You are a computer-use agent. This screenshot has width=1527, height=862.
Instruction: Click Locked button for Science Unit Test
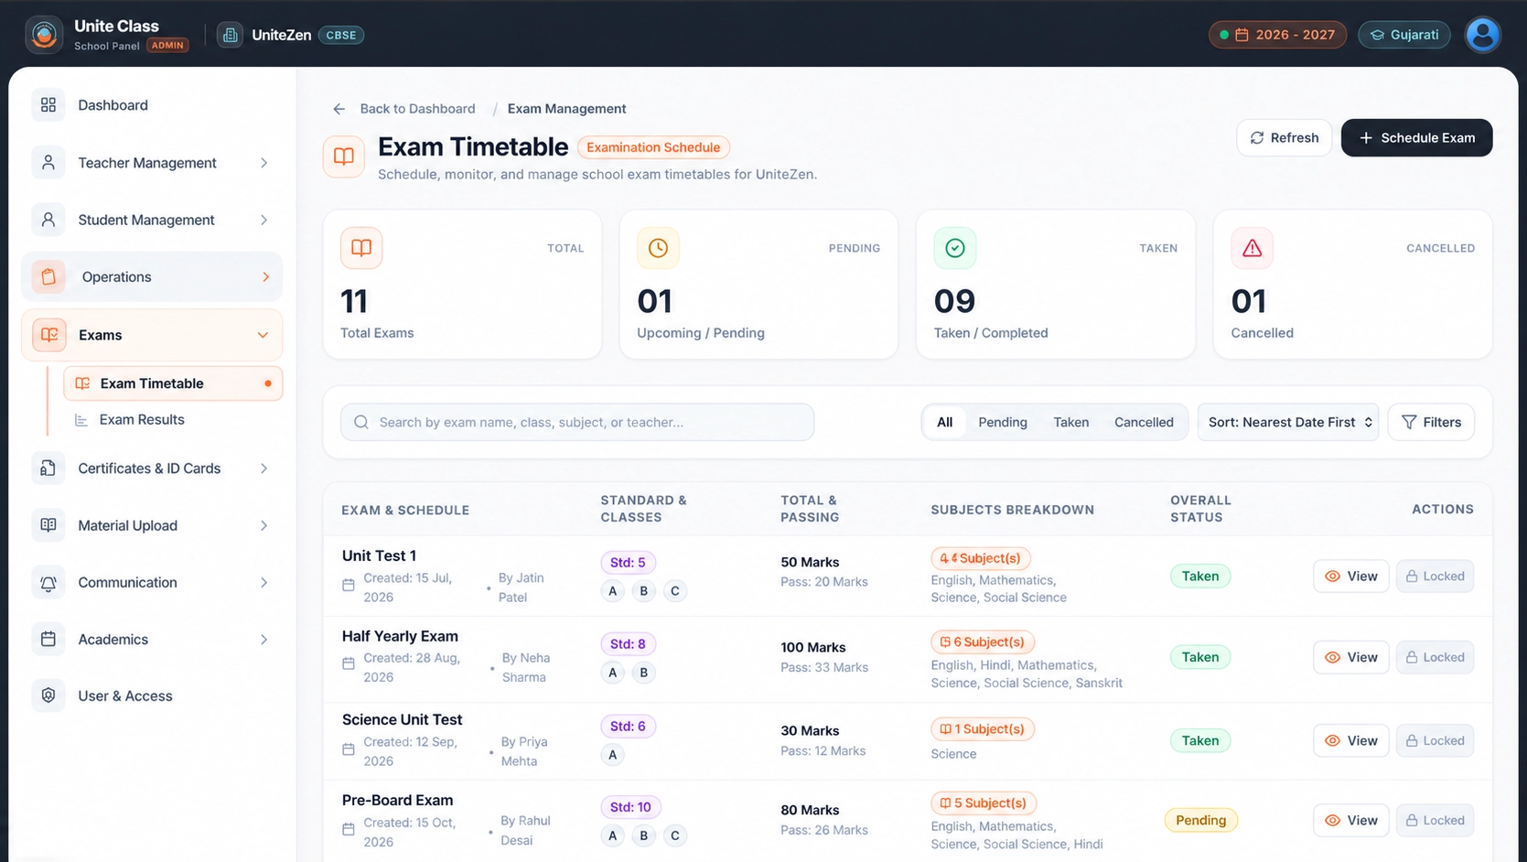(x=1435, y=740)
